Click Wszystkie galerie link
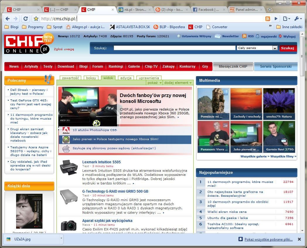 tap(255, 156)
